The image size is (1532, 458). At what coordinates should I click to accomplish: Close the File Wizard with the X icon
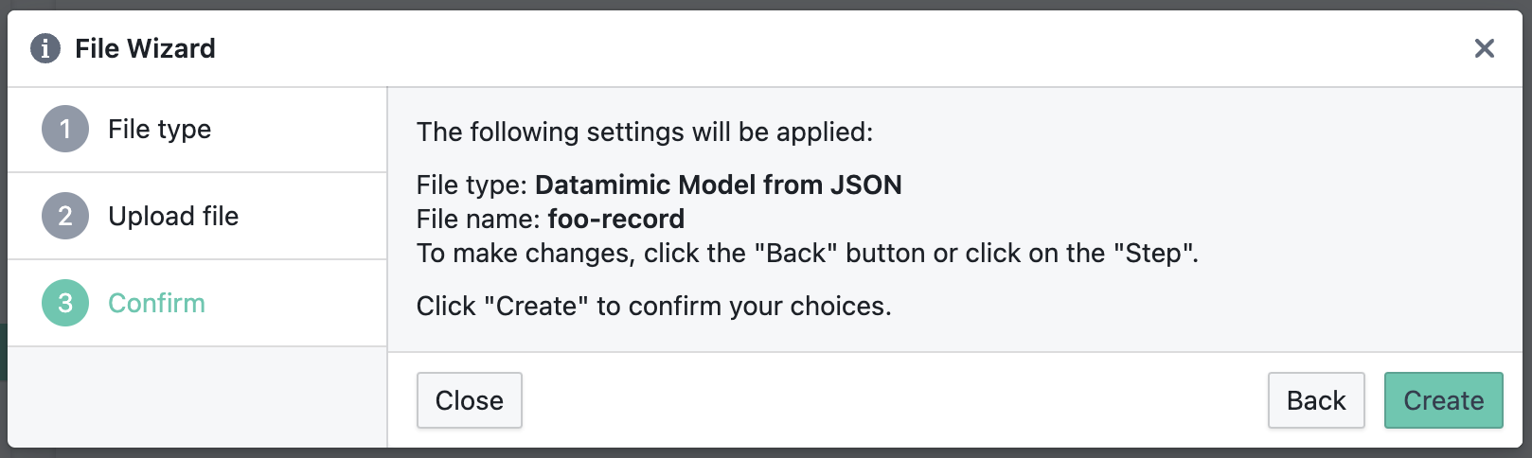coord(1484,48)
